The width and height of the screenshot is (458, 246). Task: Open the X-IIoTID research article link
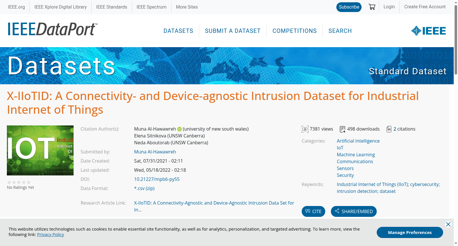(x=214, y=206)
